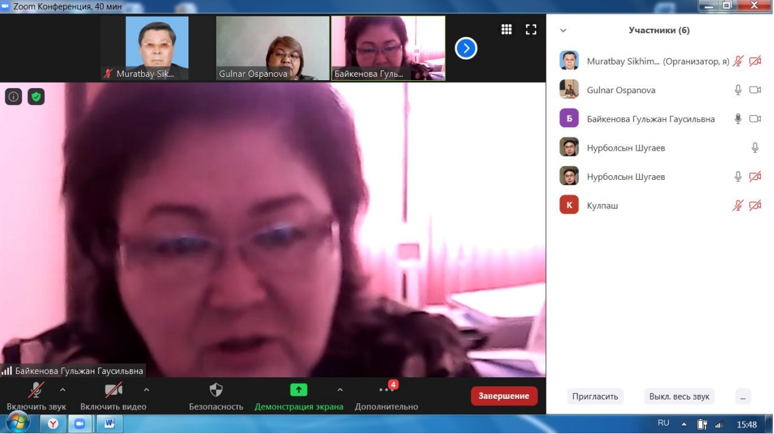774x434 pixels.
Task: Toggle Включить видео camera button
Action: (113, 390)
